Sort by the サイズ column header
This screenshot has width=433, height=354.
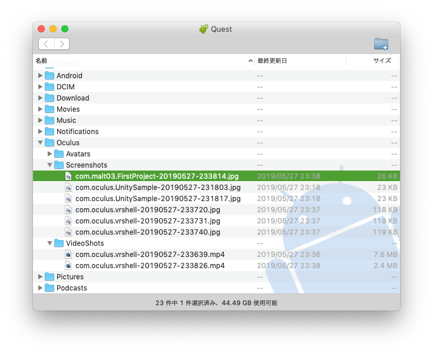[x=382, y=61]
